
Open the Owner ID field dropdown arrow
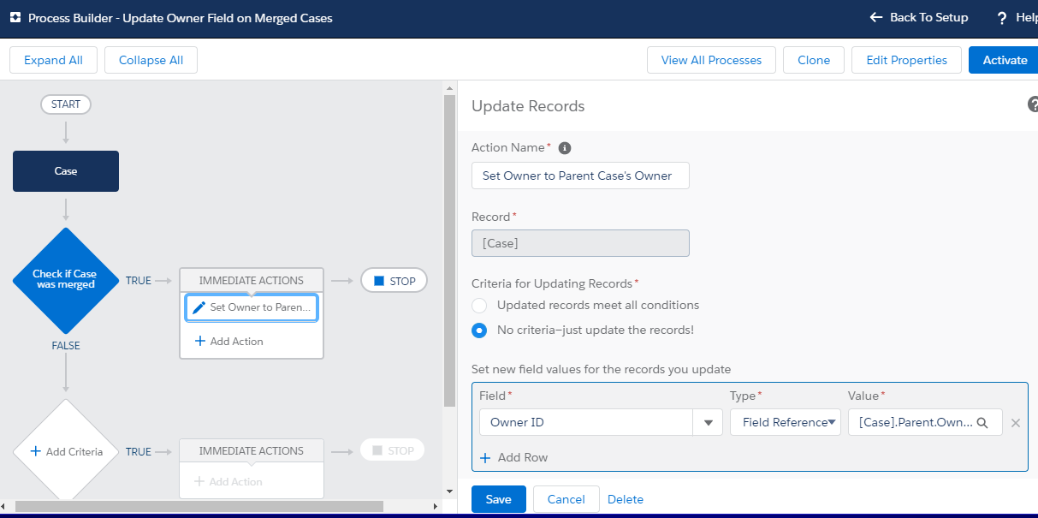click(708, 423)
